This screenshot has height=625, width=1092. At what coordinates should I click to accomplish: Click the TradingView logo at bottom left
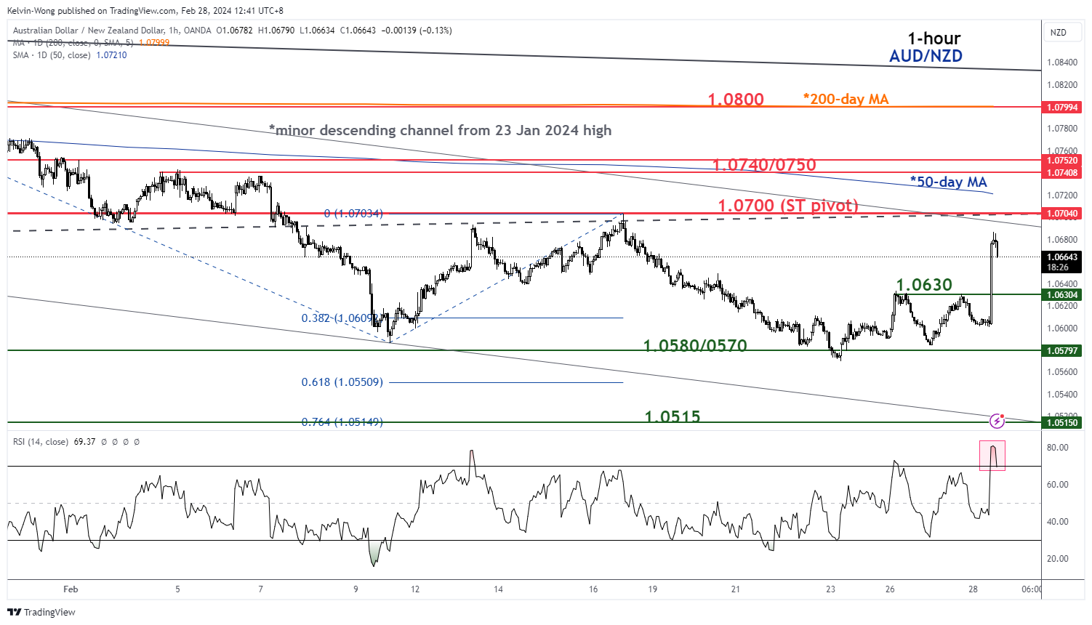click(41, 612)
